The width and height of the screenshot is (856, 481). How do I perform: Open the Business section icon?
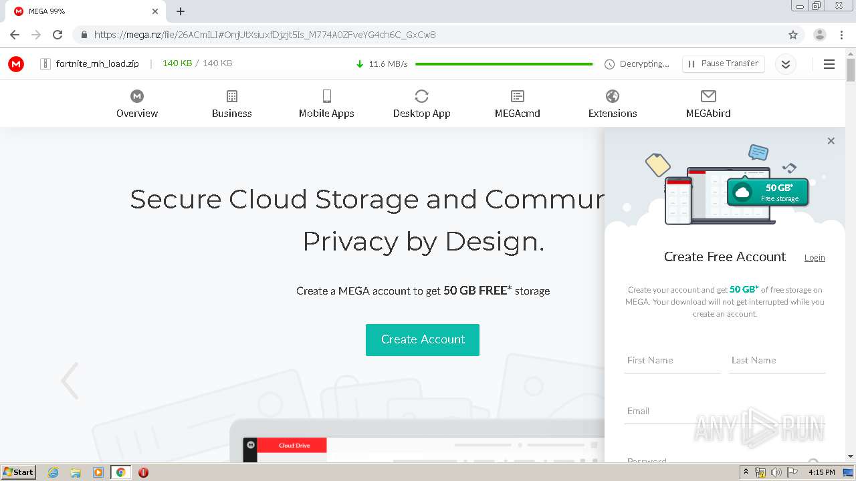click(232, 96)
